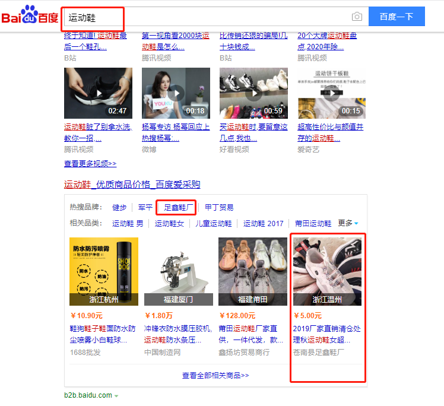Image resolution: width=444 pixels, height=406 pixels.
Task: Open product 2019厂家直销清仓处理
Action: tap(327, 334)
